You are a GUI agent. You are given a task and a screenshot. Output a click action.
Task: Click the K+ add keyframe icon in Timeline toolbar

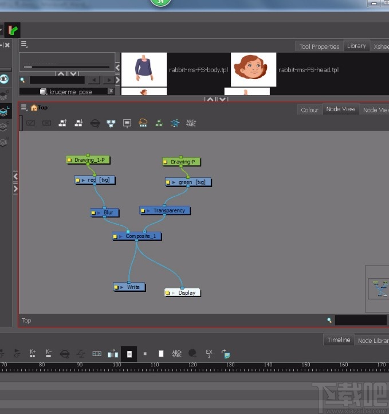point(33,353)
